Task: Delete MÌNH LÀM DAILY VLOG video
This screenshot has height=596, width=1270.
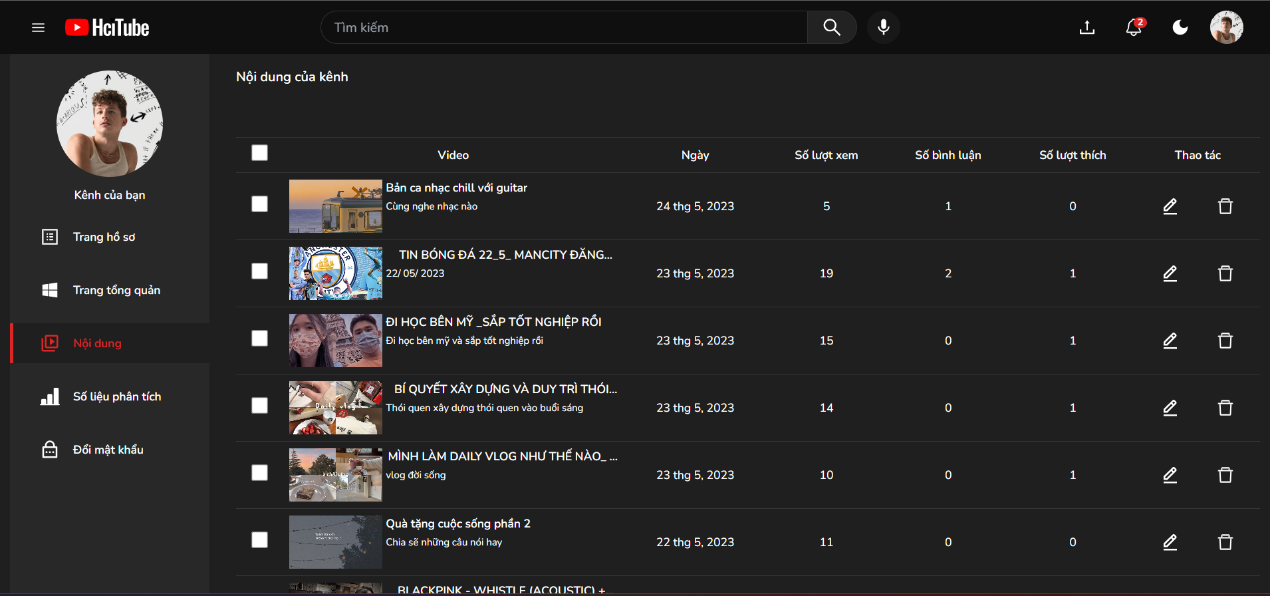Action: tap(1225, 475)
